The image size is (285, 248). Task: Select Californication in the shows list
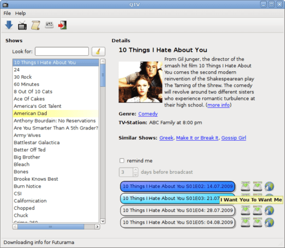click(56, 201)
